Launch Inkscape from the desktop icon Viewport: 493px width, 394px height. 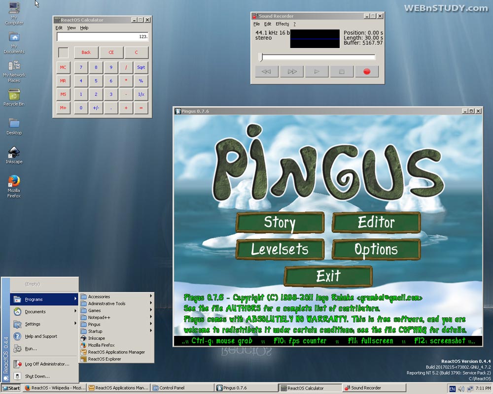coord(14,155)
